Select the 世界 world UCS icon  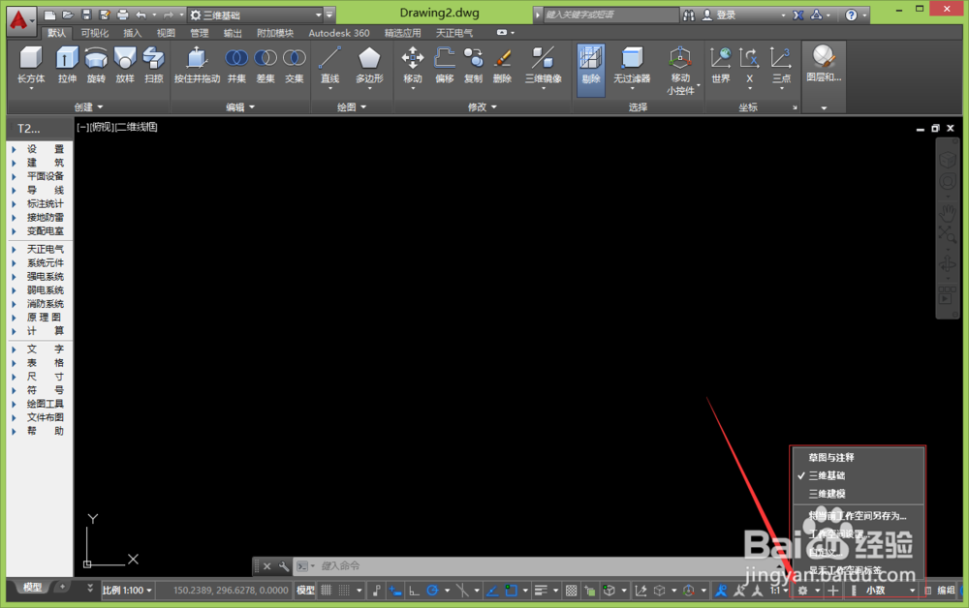coord(721,66)
